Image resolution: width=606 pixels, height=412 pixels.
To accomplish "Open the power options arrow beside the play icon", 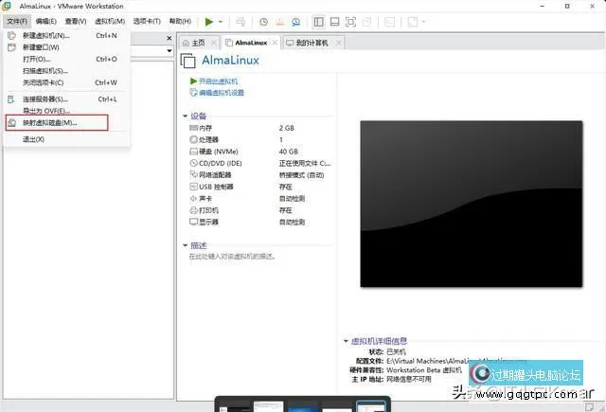I will click(x=221, y=22).
